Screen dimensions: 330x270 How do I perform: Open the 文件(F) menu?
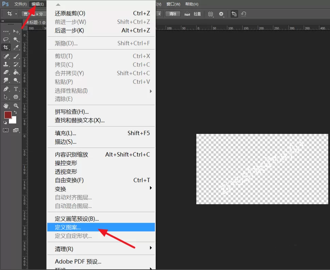pos(20,4)
